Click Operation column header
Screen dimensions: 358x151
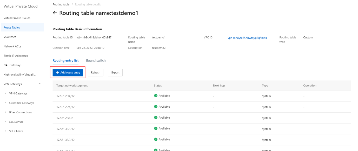(310, 86)
